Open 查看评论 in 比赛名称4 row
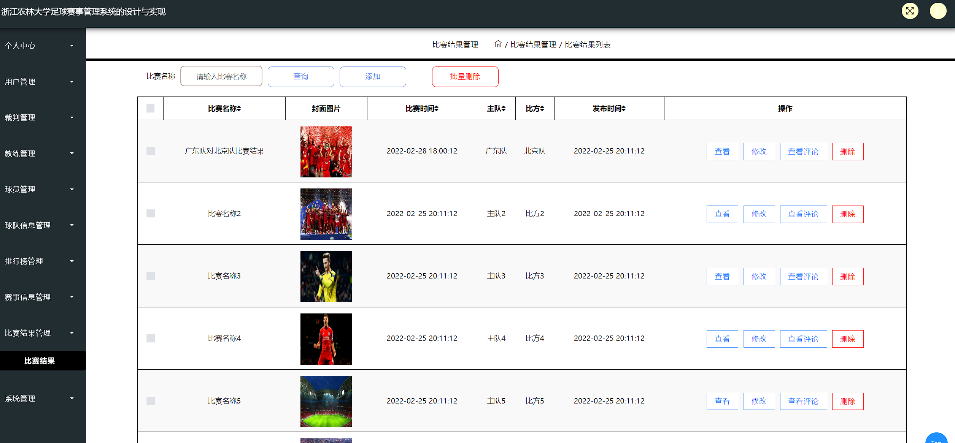The height and width of the screenshot is (443, 955). pos(803,339)
